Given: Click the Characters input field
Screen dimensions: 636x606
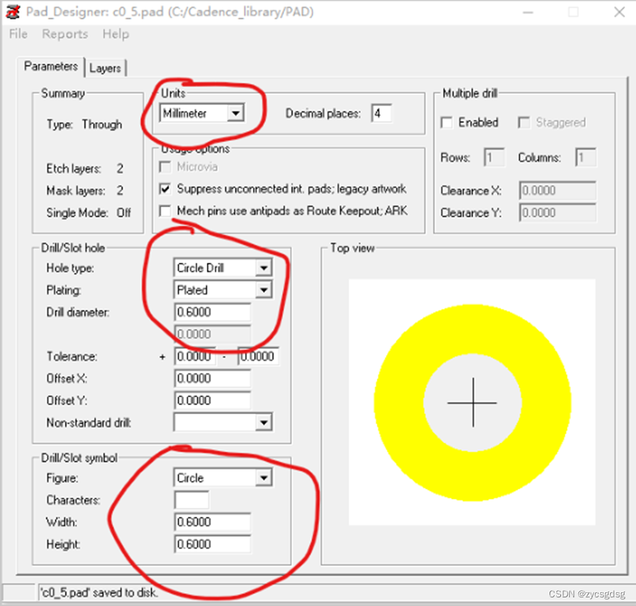Looking at the screenshot, I should click(192, 500).
